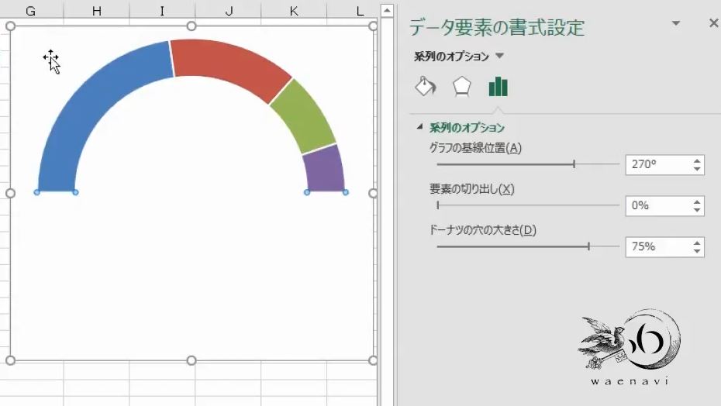Screen dimensions: 721x406
Task: Close the データ要素の書式設定 pane
Action: [714, 23]
